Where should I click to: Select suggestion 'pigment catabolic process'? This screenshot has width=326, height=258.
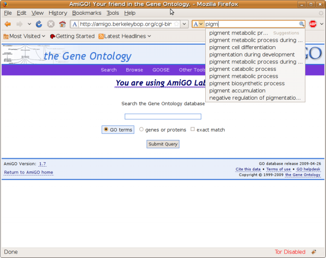pos(255,69)
